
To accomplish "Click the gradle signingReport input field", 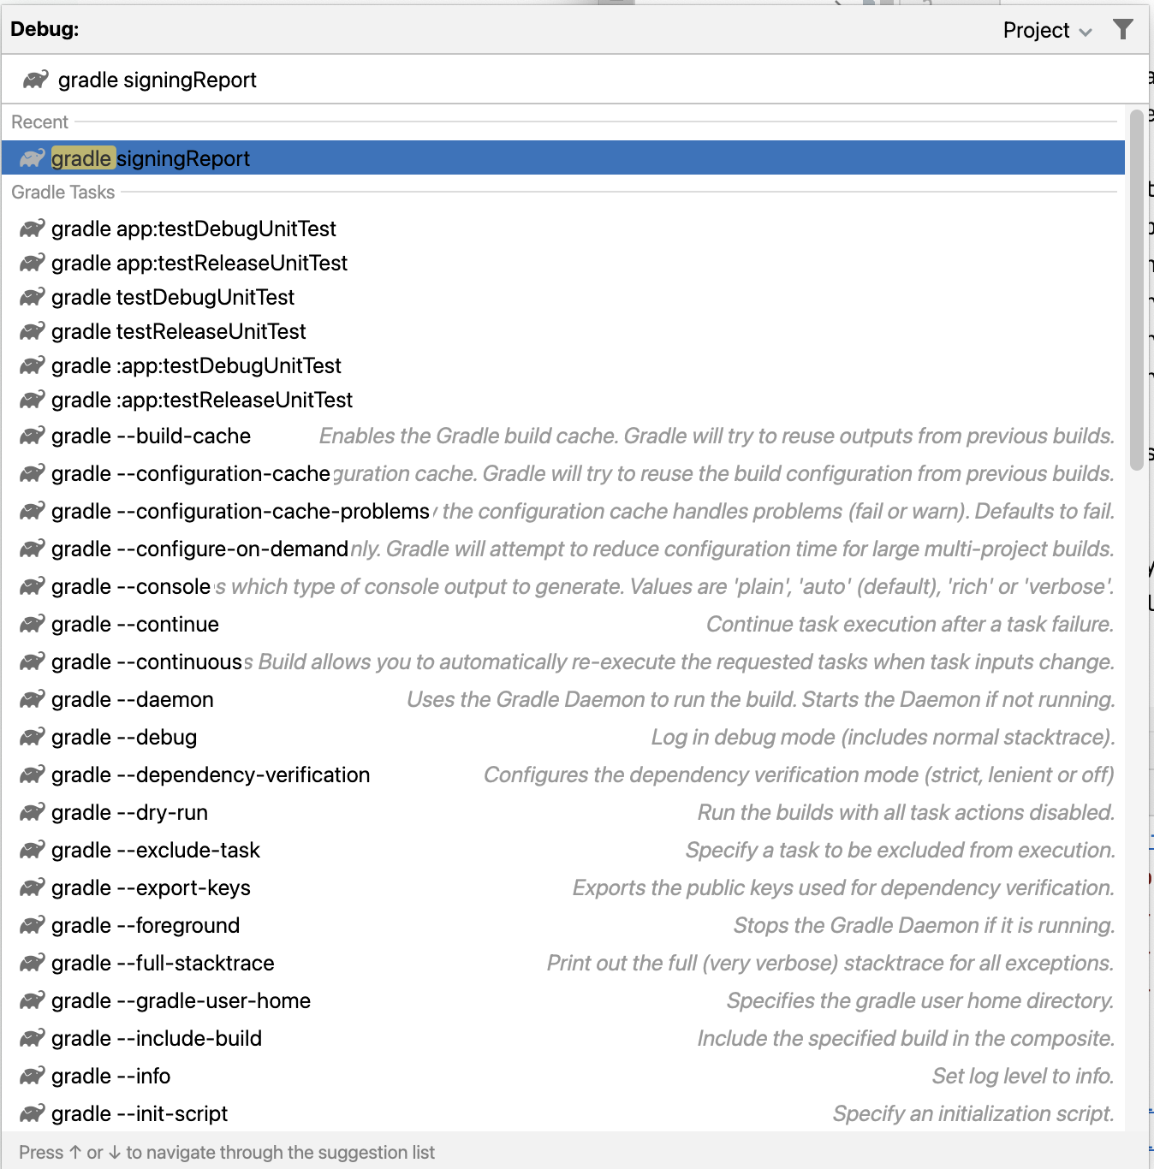I will pyautogui.click(x=574, y=80).
